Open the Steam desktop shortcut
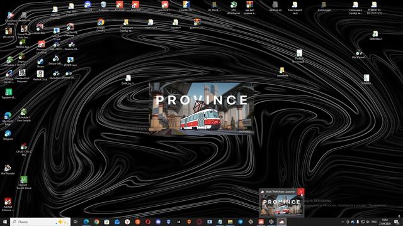The image size is (403, 226). coord(40,63)
